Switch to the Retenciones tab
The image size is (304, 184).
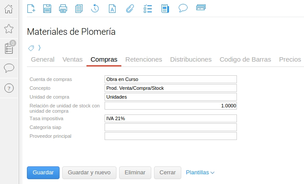143,59
